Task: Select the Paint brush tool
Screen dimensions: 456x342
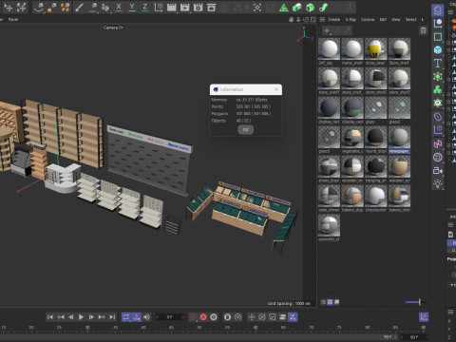Action: click(x=79, y=7)
